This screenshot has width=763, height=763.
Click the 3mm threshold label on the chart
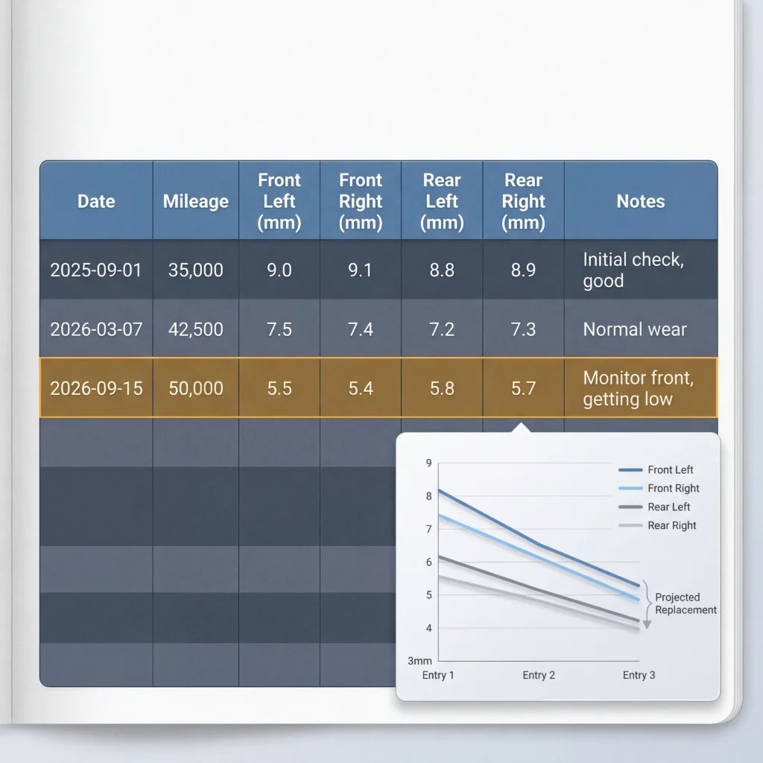[x=419, y=660]
